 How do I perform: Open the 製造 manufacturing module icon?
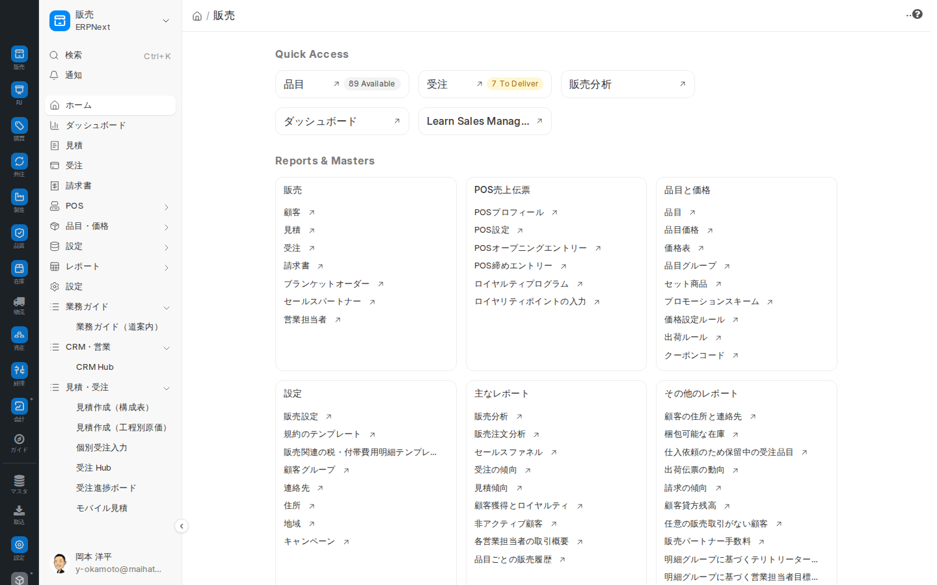coord(19,197)
